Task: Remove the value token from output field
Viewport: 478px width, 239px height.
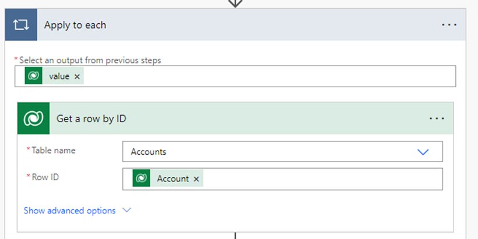Action: 77,76
